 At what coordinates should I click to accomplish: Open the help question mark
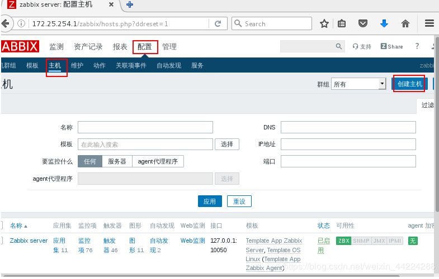(x=417, y=46)
